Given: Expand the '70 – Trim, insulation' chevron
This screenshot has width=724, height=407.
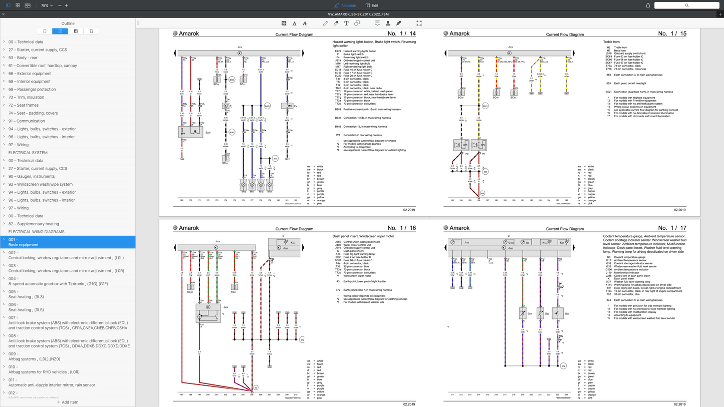Looking at the screenshot, I should tap(4, 97).
